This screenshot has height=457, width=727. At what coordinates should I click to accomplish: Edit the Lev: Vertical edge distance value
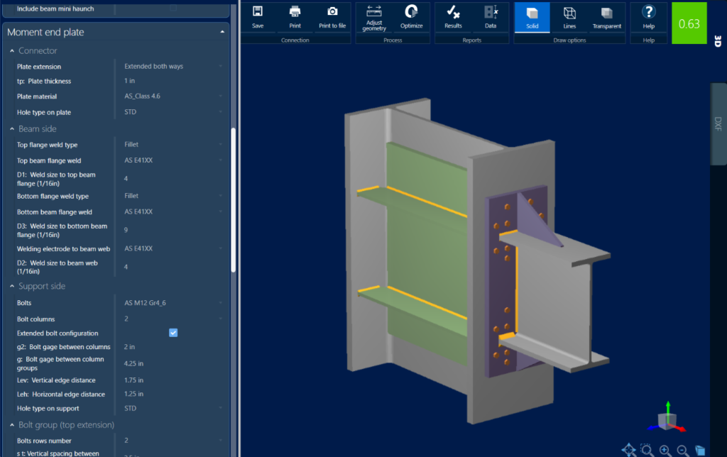pyautogui.click(x=173, y=380)
